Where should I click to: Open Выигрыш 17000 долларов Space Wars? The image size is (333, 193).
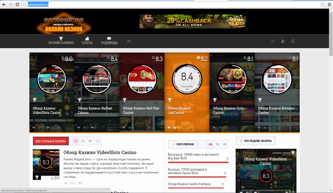pyautogui.click(x=187, y=171)
